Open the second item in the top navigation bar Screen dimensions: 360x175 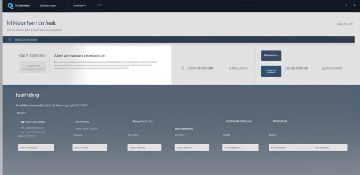click(x=48, y=6)
